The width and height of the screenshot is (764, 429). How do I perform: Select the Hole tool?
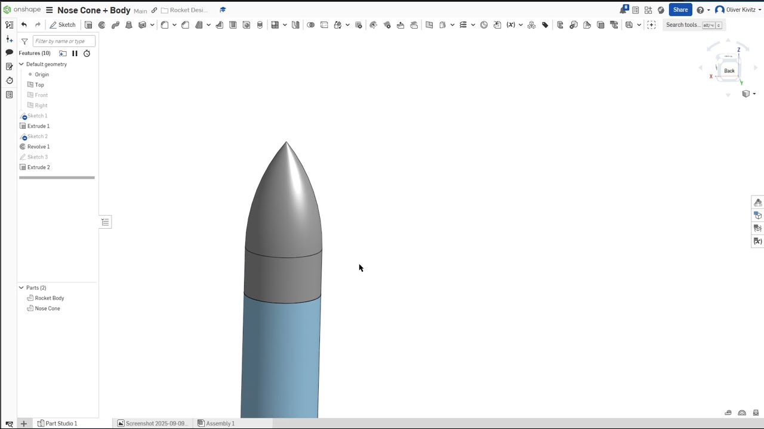(247, 25)
